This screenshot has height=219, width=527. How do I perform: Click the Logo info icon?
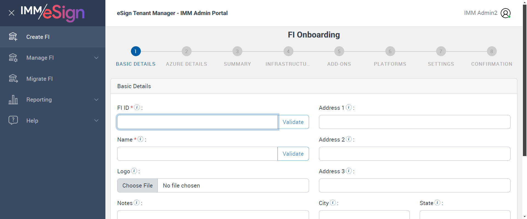click(134, 171)
